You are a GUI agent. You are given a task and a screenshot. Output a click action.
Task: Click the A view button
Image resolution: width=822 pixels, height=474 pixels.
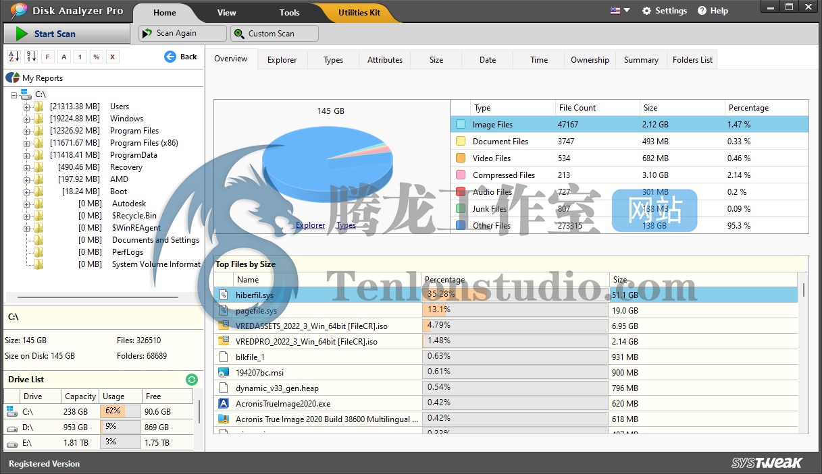coord(63,57)
